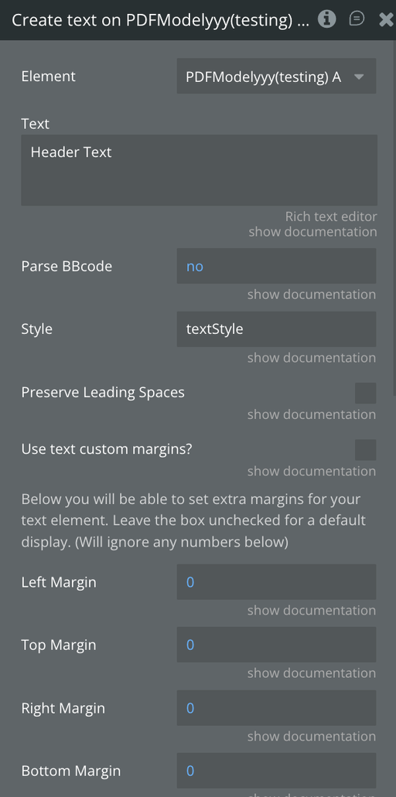Edit the Style textStyle field

coord(277,329)
